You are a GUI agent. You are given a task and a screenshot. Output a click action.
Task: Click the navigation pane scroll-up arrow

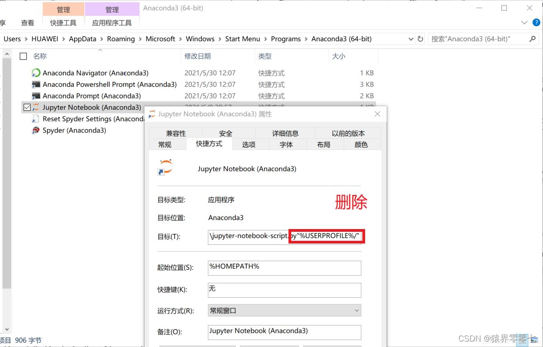pyautogui.click(x=7, y=54)
